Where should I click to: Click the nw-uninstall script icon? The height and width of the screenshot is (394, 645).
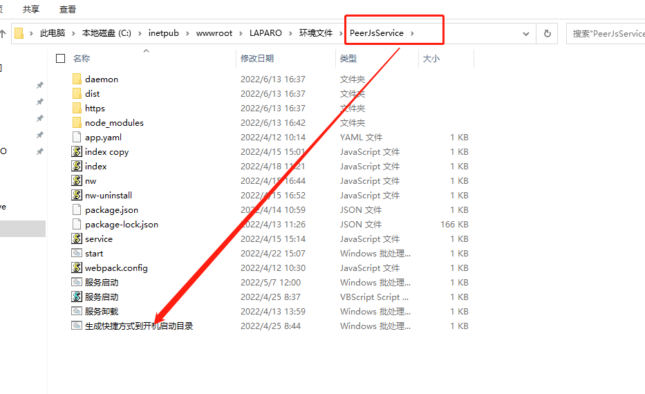click(77, 195)
